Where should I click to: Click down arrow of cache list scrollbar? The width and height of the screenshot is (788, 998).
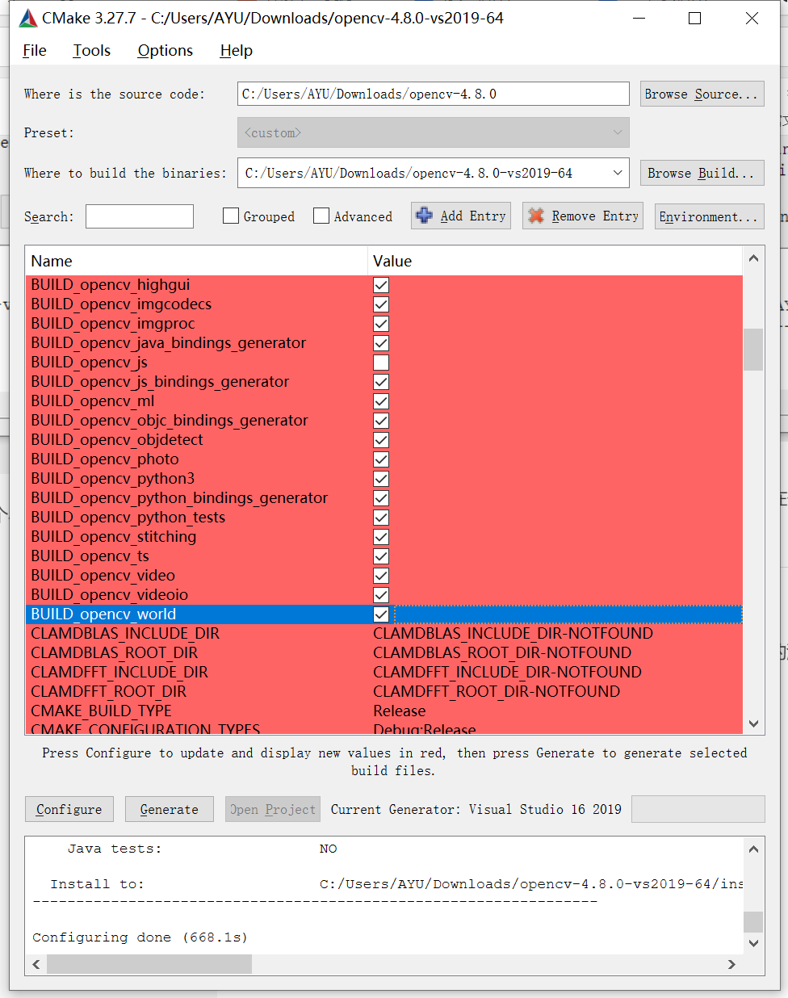click(x=753, y=723)
